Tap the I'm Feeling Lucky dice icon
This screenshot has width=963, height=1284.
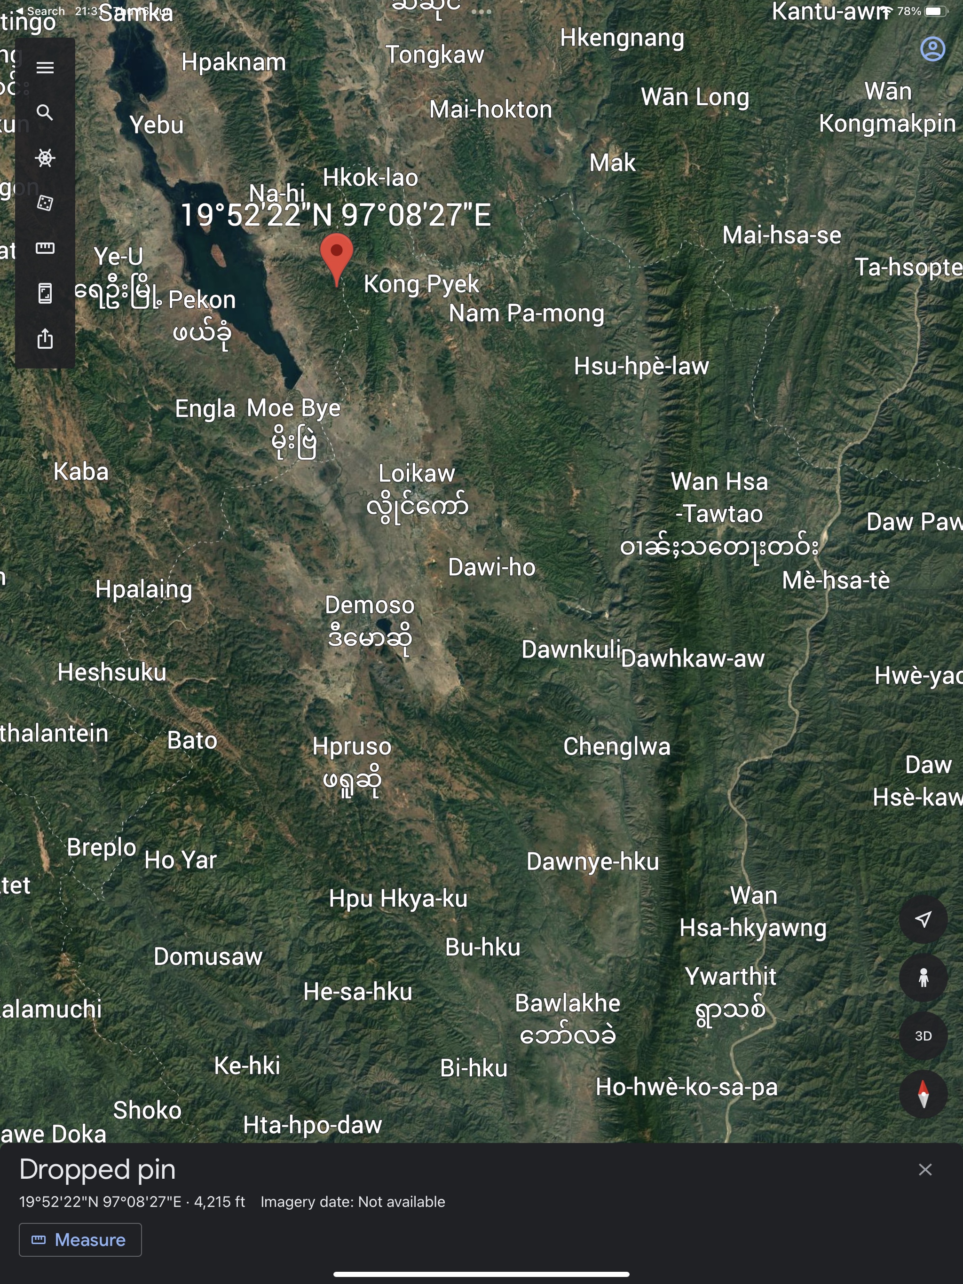click(45, 203)
